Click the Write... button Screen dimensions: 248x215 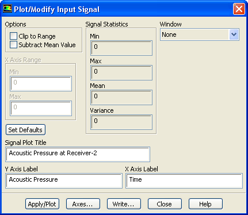[124, 204]
